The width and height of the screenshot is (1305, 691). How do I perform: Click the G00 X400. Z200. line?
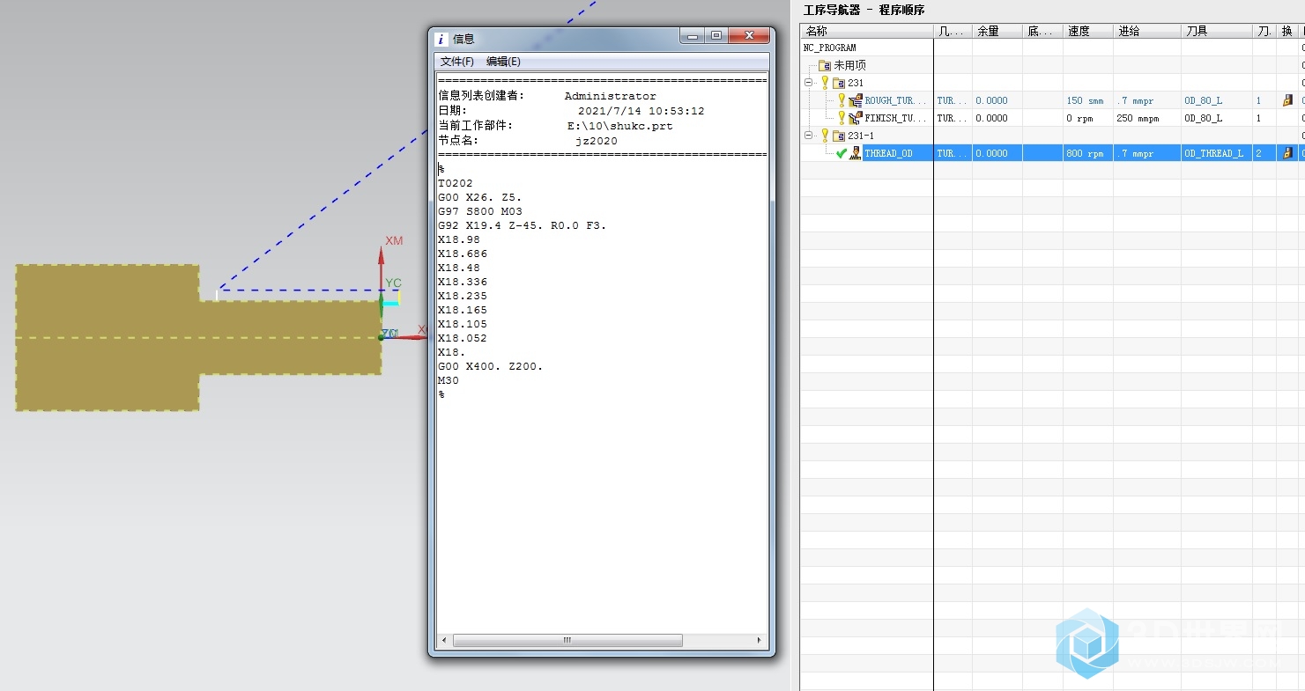point(491,366)
